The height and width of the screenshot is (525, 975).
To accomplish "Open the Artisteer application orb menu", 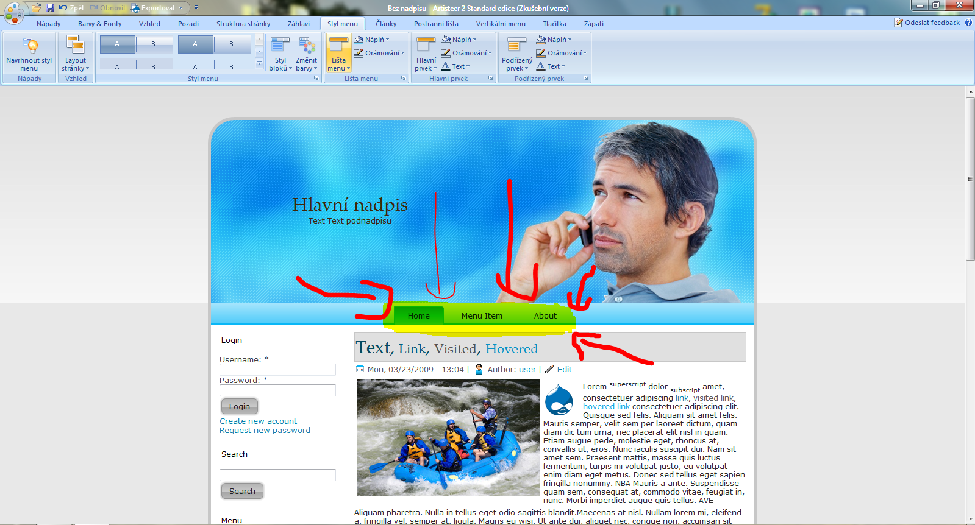I will (13, 12).
